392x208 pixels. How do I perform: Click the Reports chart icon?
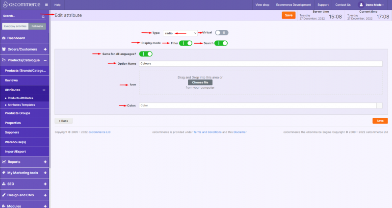[x=4, y=161]
